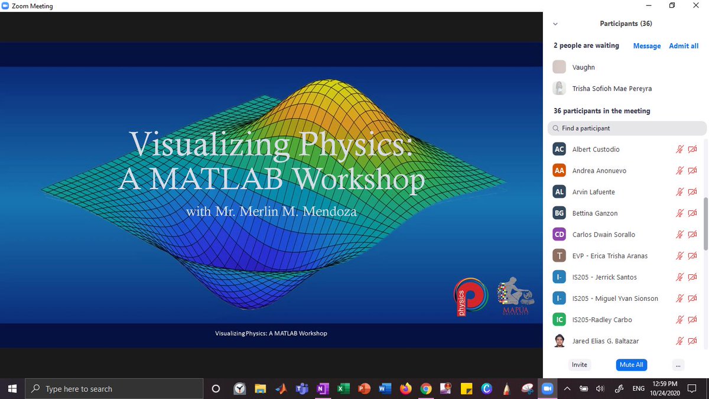The image size is (709, 399).
Task: Click muted mic icon for Bettina Ganzon
Action: coord(679,213)
